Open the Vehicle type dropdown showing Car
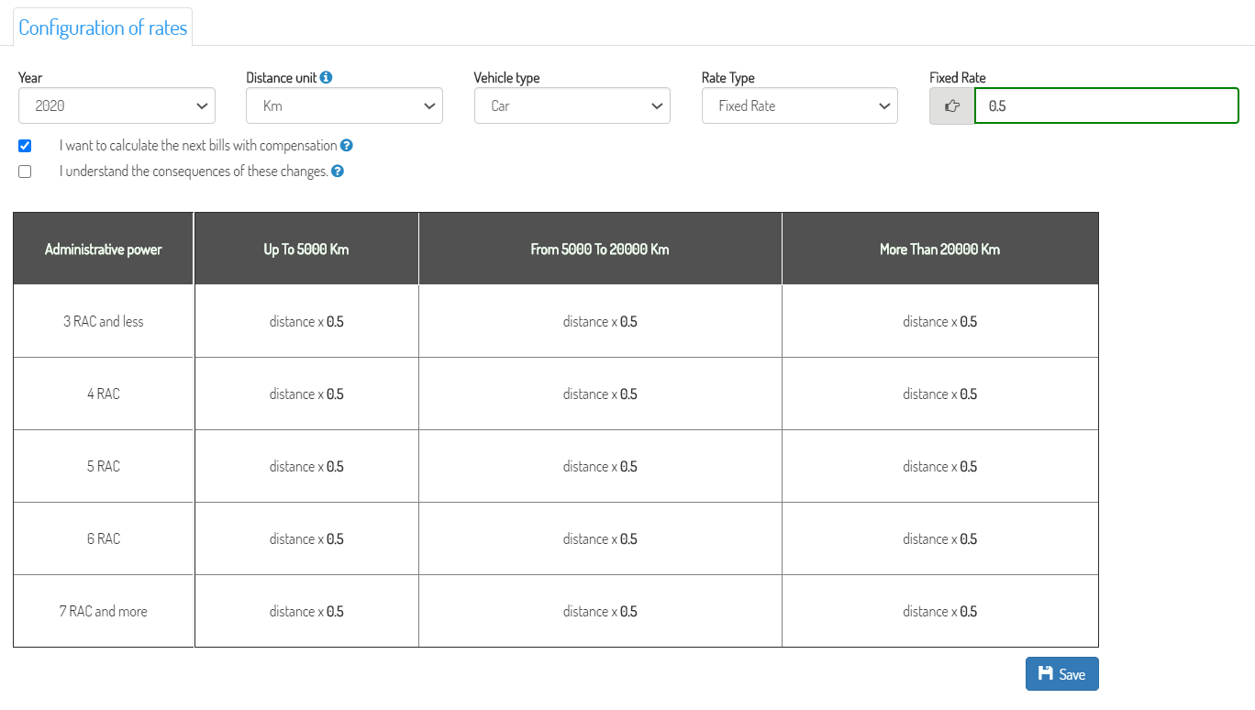 (572, 105)
